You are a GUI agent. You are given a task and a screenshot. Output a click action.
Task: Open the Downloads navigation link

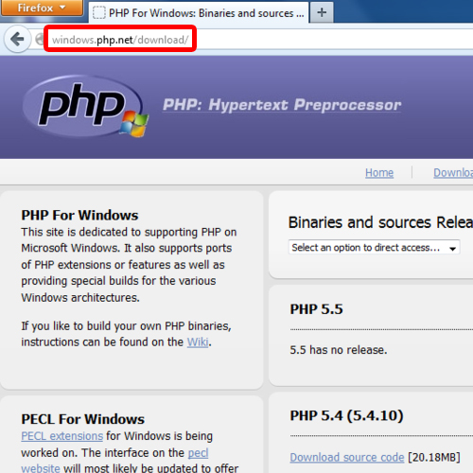coord(453,173)
